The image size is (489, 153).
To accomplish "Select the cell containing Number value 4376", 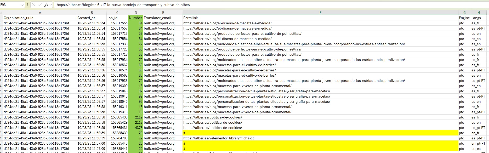I will (135, 128).
